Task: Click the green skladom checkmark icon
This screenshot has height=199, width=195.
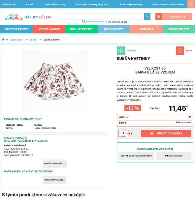Action: [x=121, y=50]
